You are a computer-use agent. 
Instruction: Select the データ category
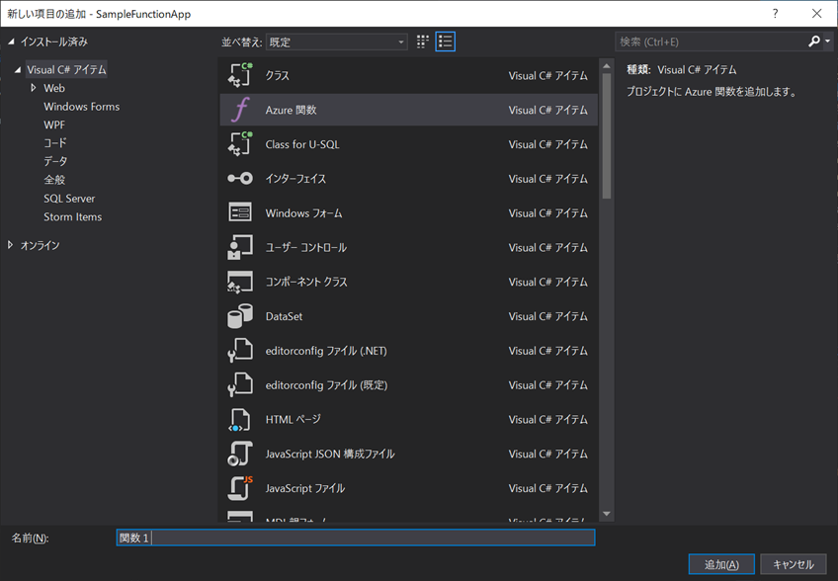(x=55, y=161)
